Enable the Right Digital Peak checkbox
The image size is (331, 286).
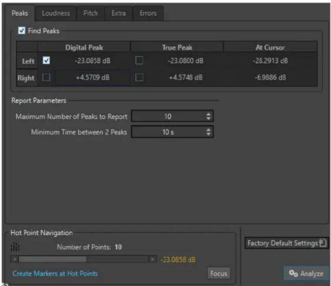tap(46, 77)
